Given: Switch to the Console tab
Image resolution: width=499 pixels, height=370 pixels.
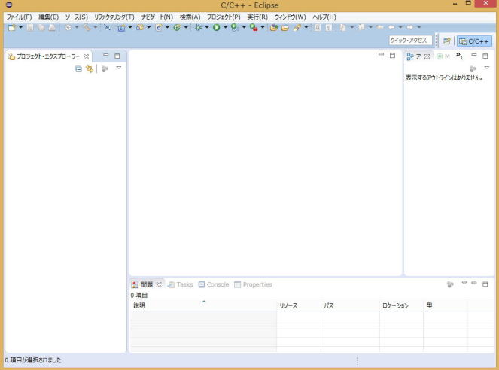Looking at the screenshot, I should (214, 284).
